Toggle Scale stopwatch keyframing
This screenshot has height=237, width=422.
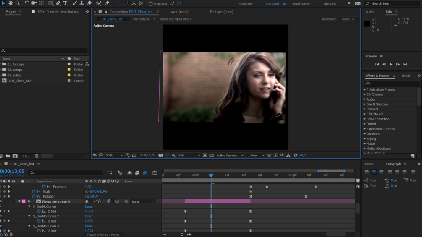34,192
